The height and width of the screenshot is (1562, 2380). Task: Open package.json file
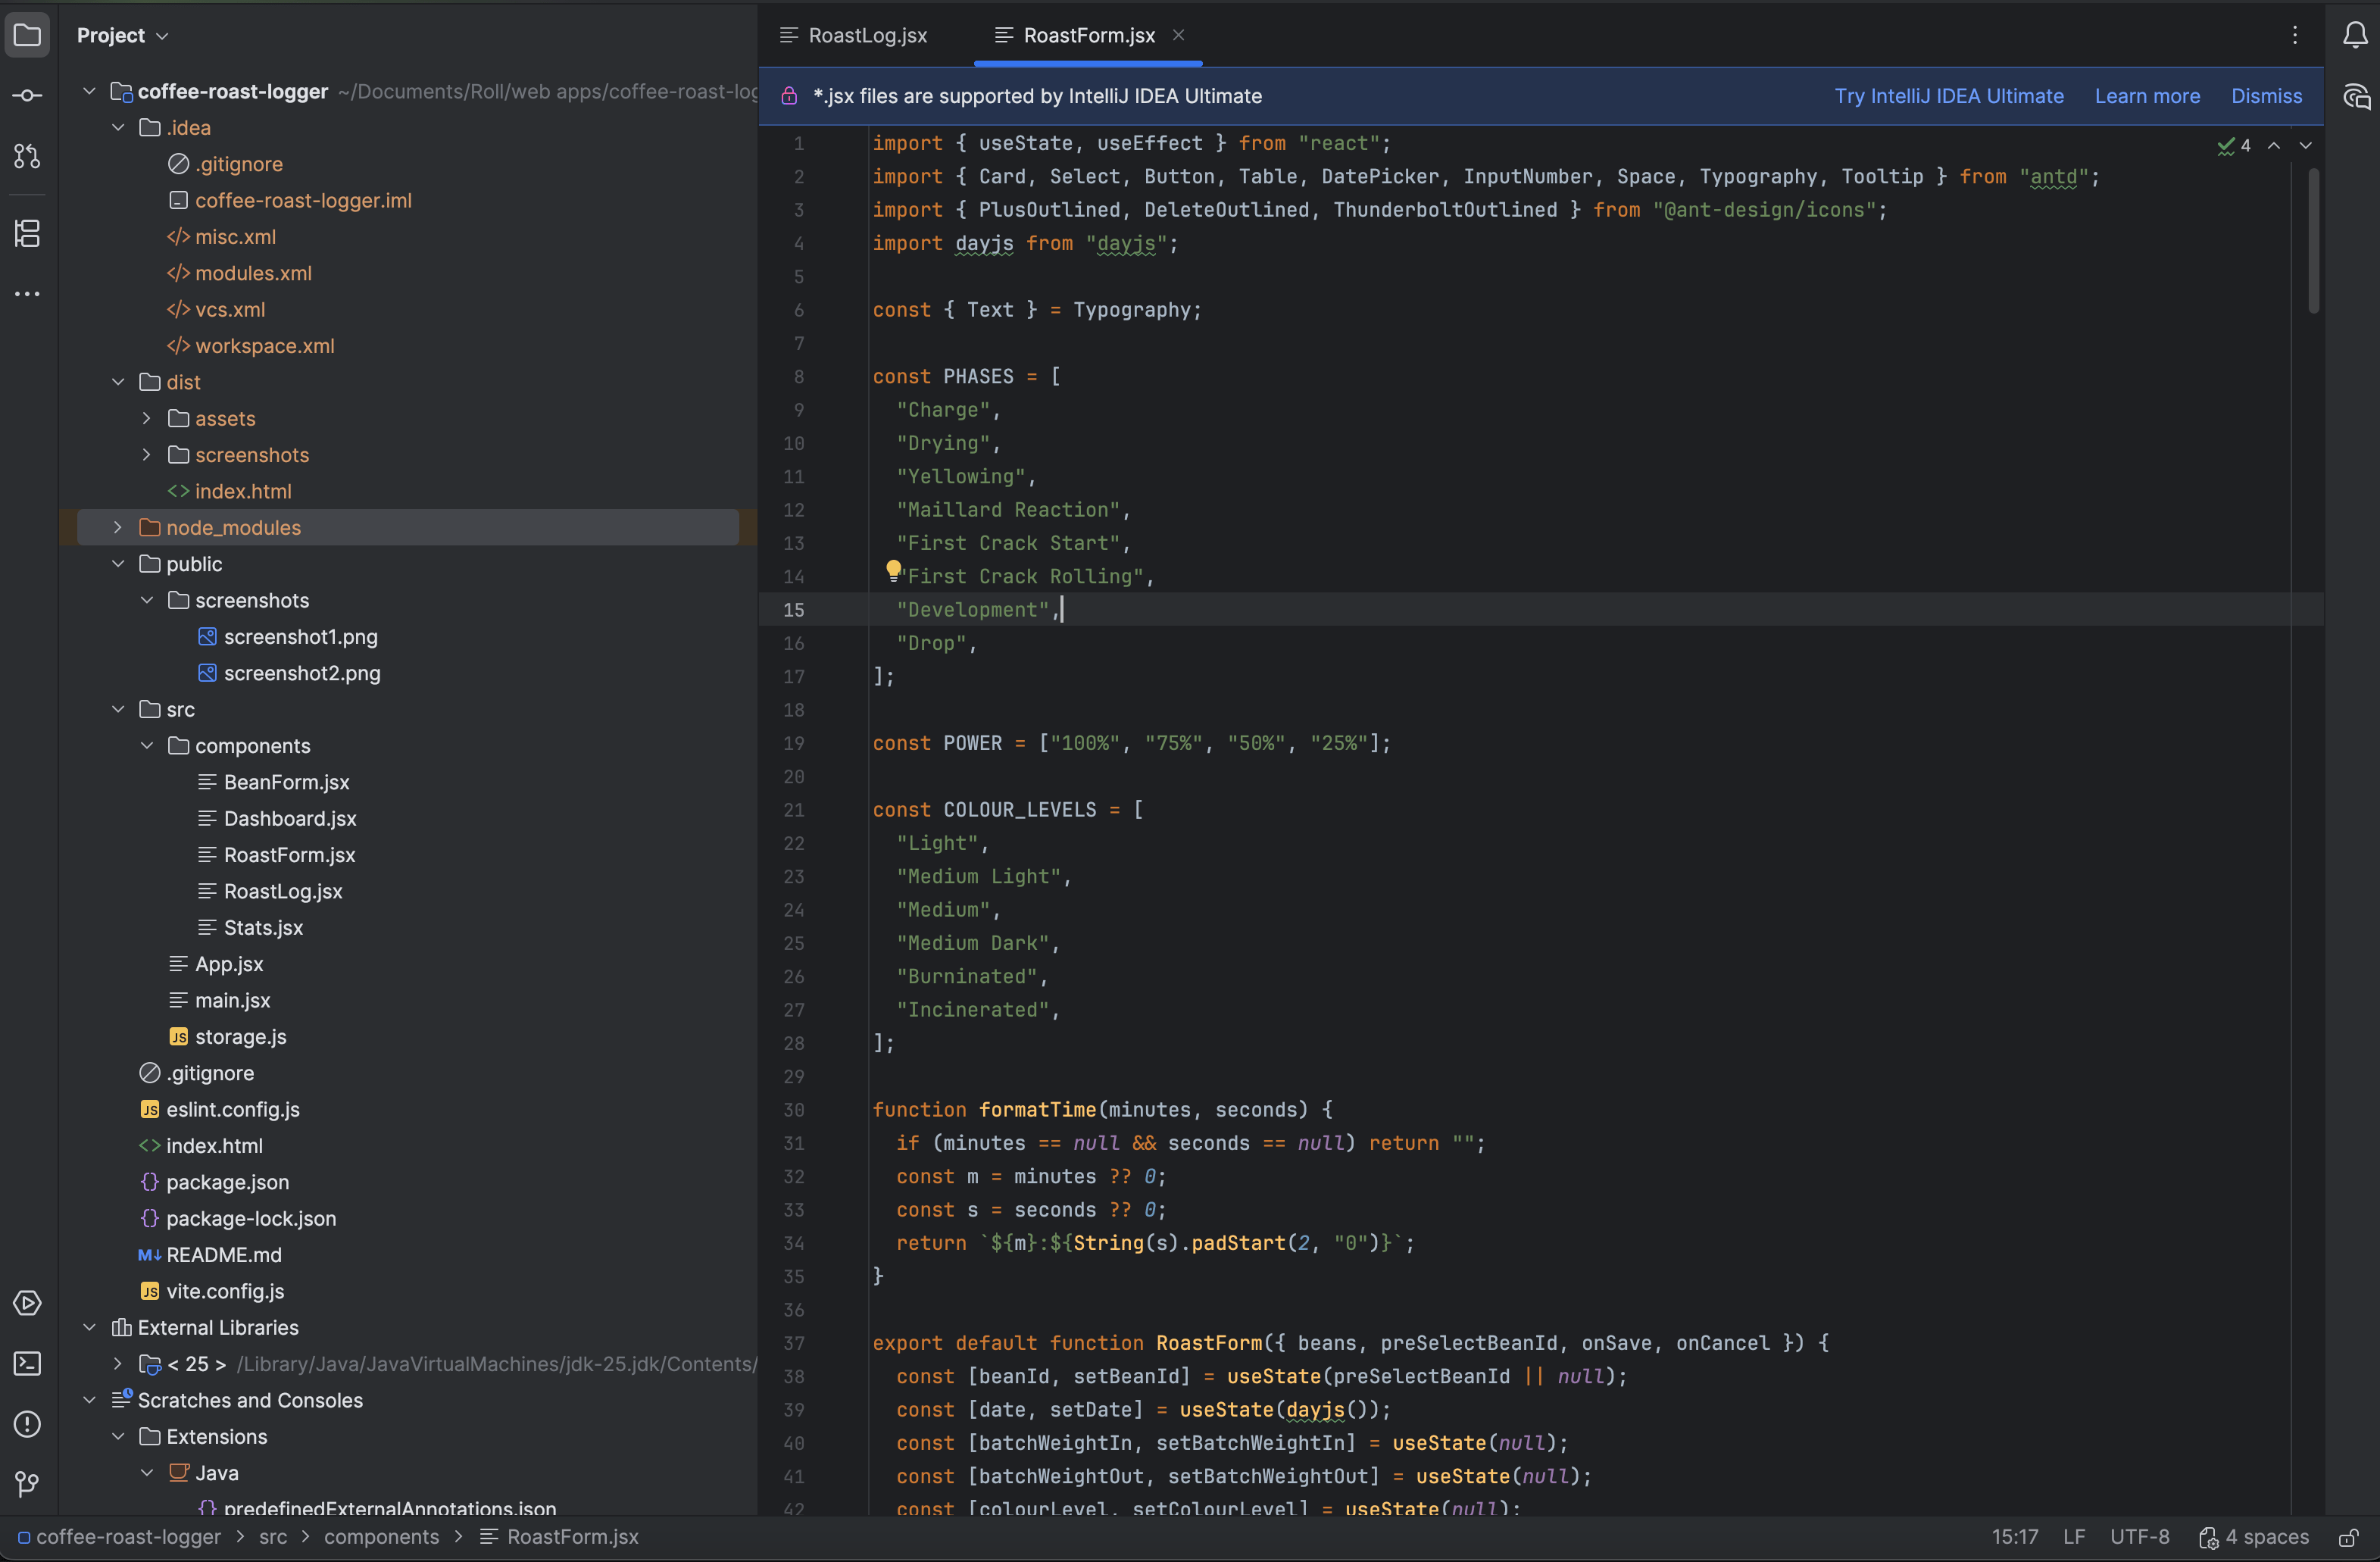point(227,1182)
